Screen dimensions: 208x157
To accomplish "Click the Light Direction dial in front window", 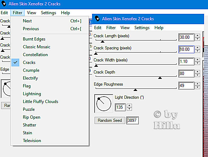I will click(103, 103).
